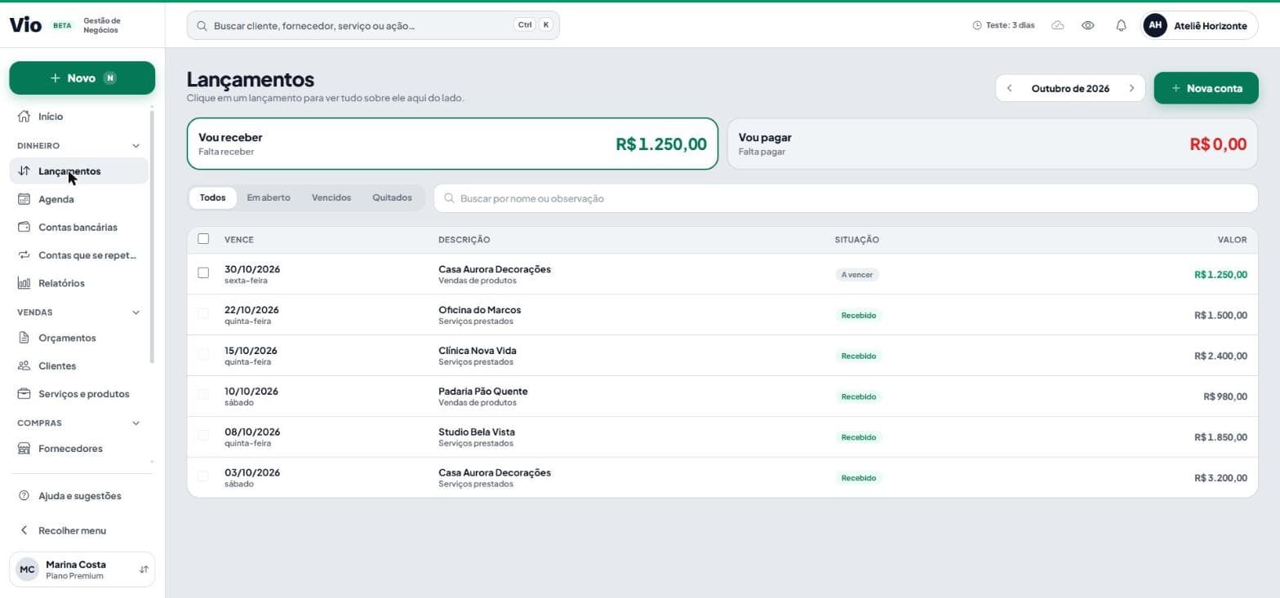This screenshot has width=1280, height=598.
Task: Open the Início home icon
Action: tap(24, 117)
